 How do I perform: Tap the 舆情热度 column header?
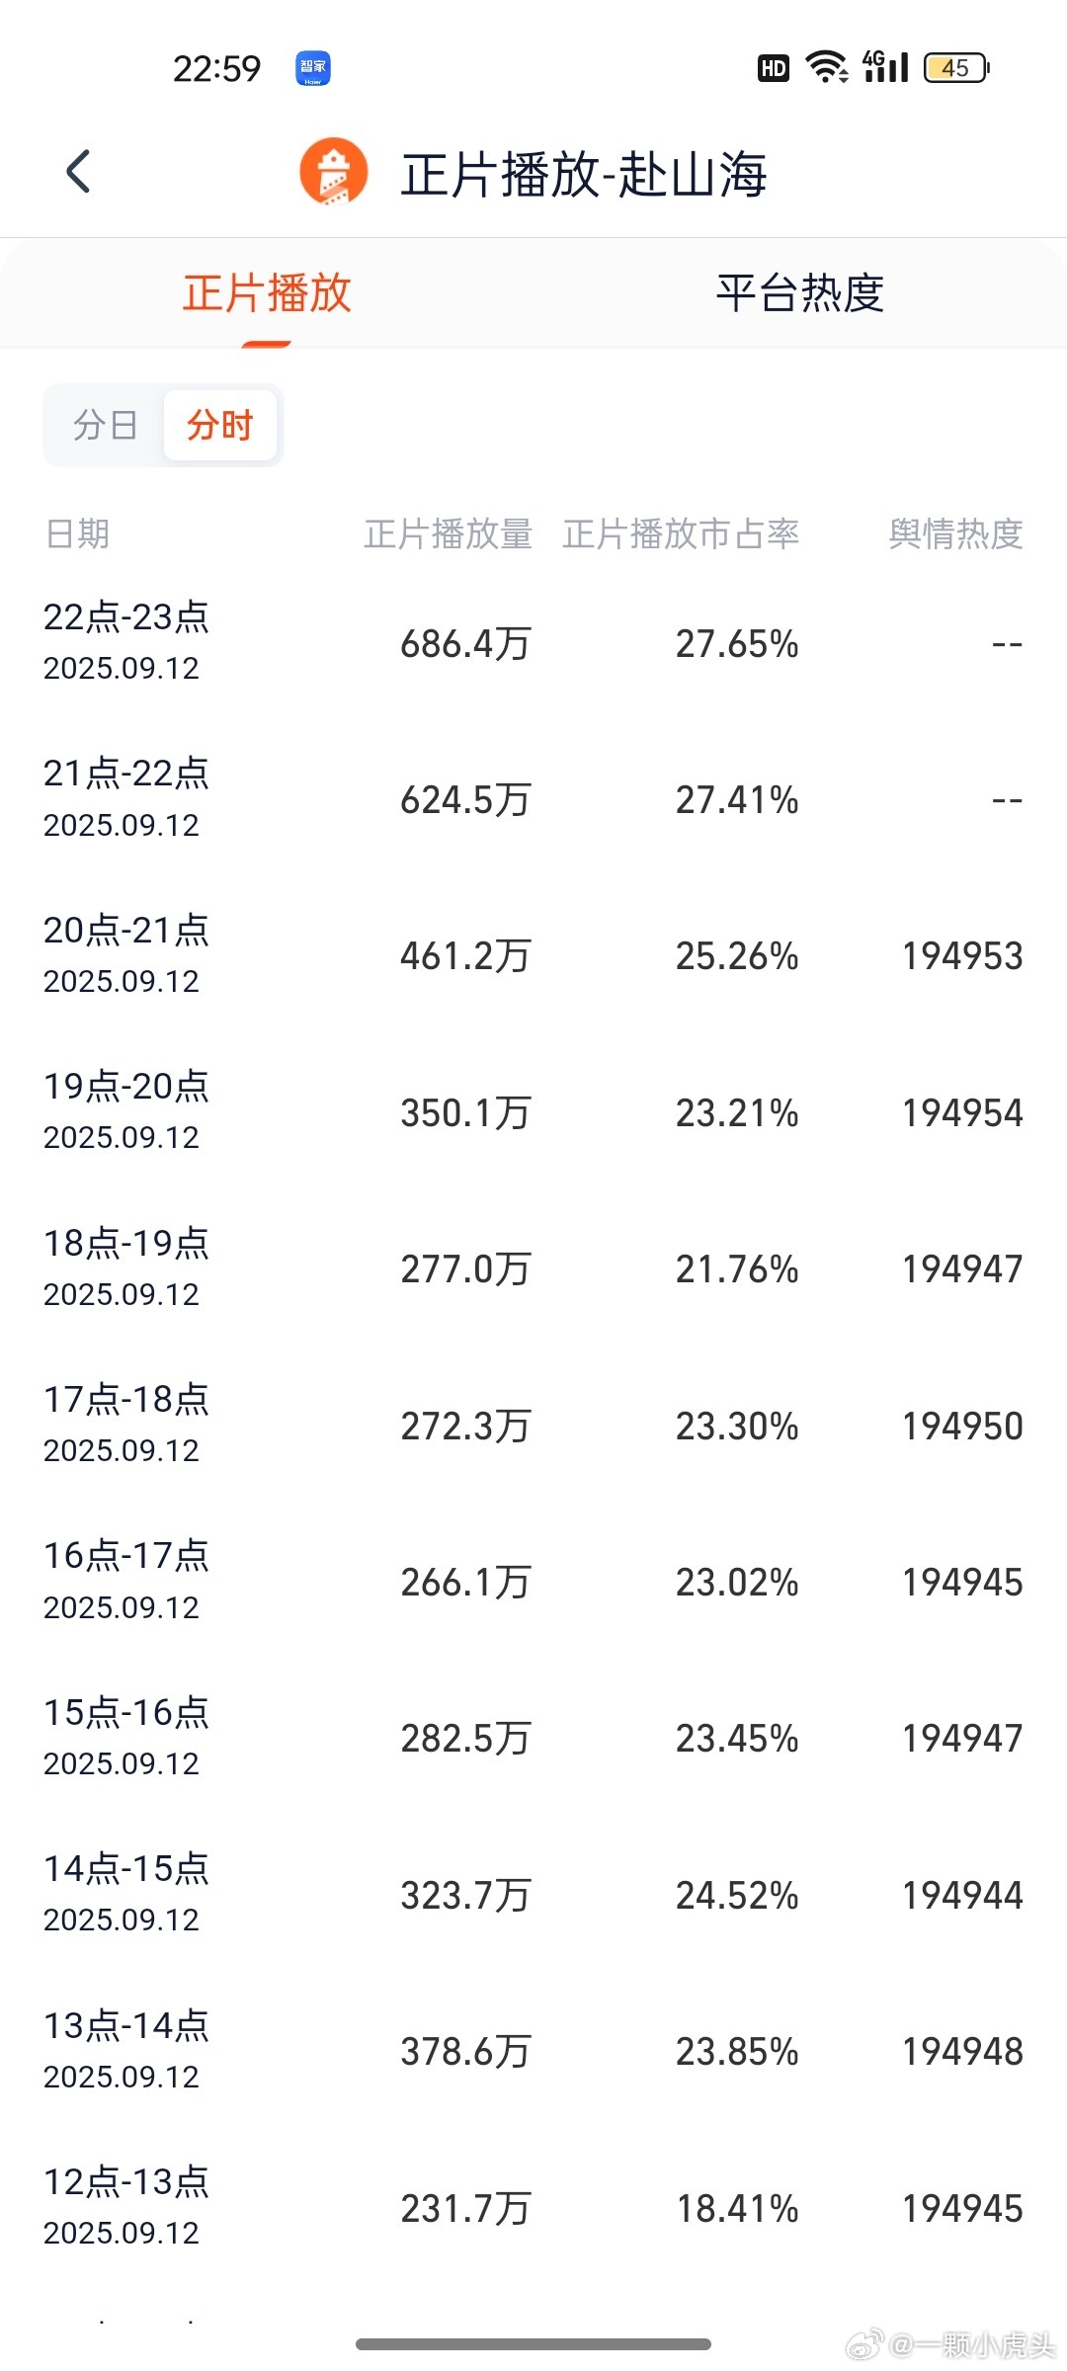955,533
